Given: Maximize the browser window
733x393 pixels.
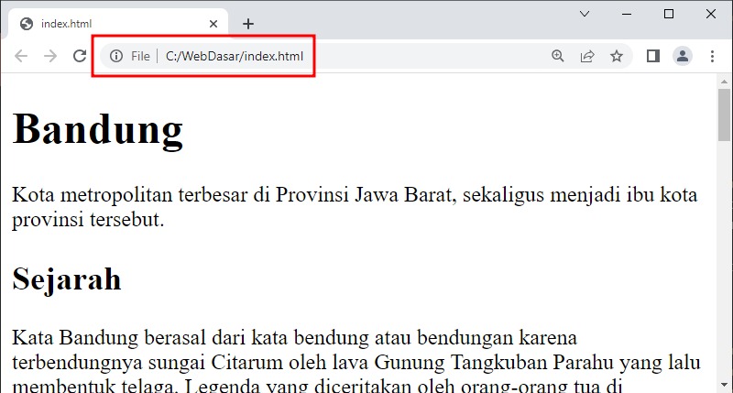Looking at the screenshot, I should [x=669, y=14].
